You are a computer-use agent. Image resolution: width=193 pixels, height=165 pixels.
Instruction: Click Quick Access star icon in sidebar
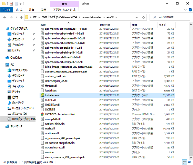click(x=8, y=29)
